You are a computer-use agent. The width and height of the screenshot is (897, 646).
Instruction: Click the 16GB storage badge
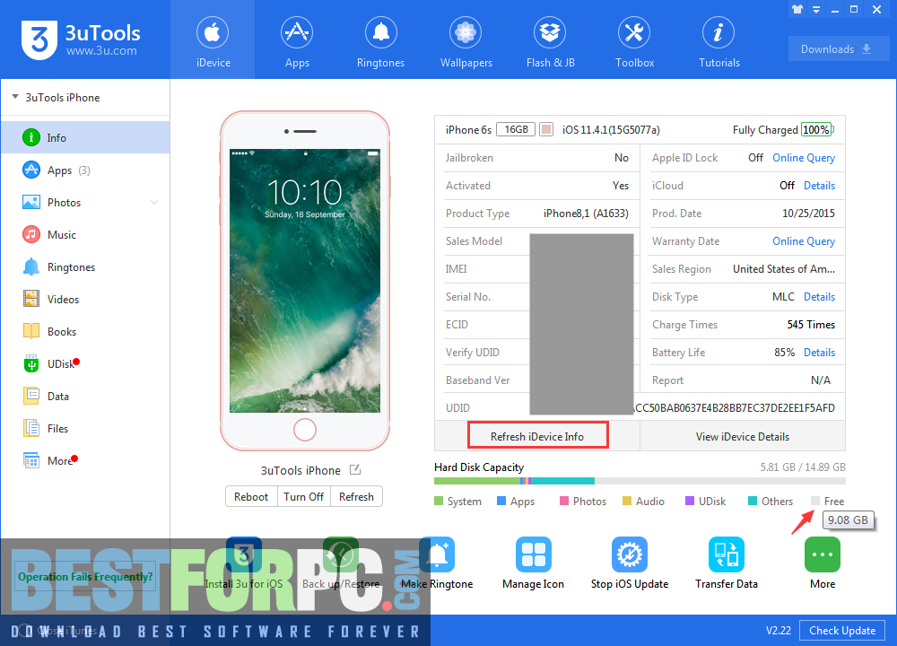click(516, 129)
